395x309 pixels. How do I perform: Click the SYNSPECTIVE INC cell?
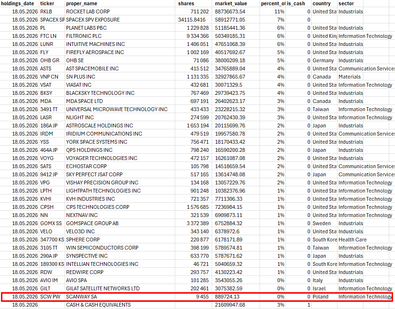(120, 256)
